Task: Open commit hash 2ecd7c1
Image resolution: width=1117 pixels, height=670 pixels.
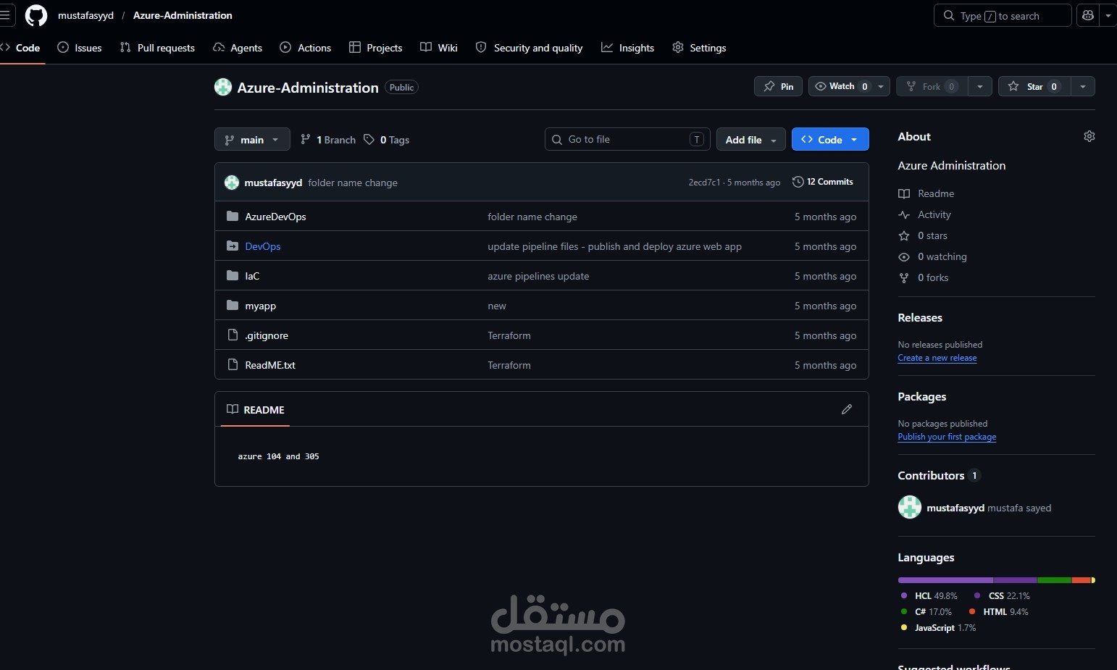Action: pos(704,183)
